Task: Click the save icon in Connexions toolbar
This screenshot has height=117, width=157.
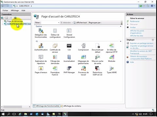Action: click(7, 18)
